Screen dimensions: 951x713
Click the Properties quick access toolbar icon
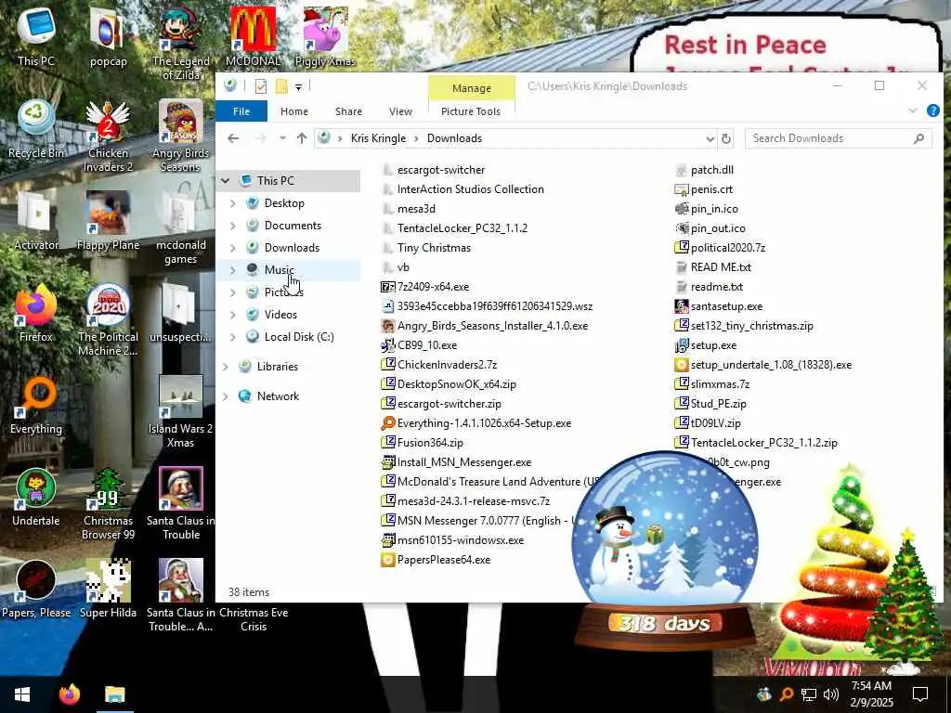(261, 86)
